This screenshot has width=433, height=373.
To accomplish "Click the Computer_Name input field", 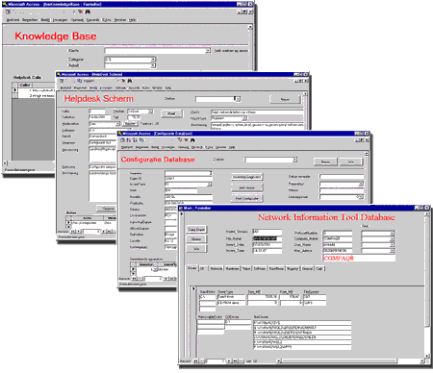I will point(337,238).
